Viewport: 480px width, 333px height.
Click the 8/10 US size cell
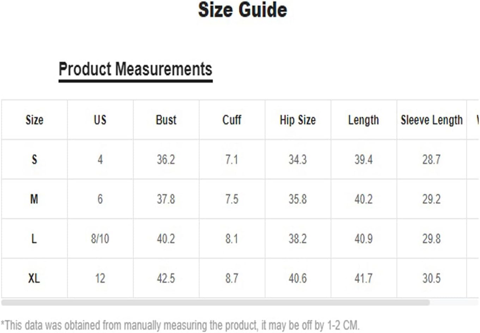100,239
